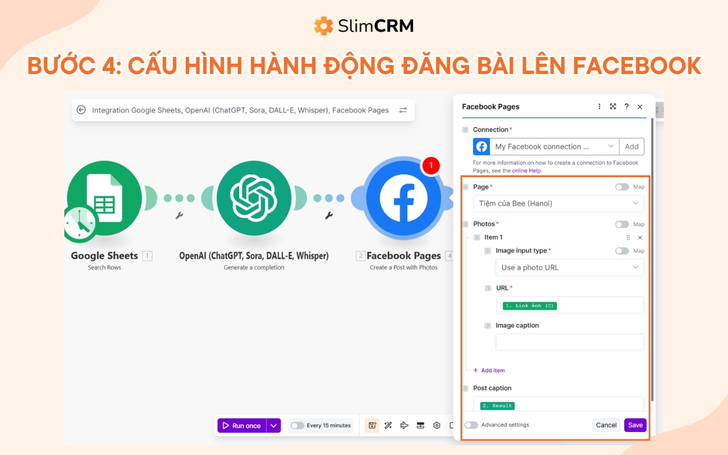Open the Facebook Pages panel options menu
Viewport: 728px width, 455px height.
point(599,106)
